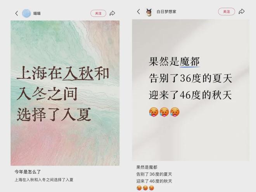Viewport: 256px width, 192px height.
Task: Select the post title 今年是怎么了
Action: [28, 172]
